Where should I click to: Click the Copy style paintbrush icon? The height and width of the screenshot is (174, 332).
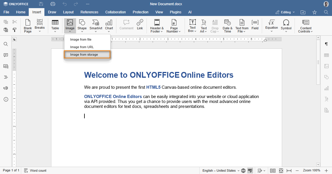[15, 30]
